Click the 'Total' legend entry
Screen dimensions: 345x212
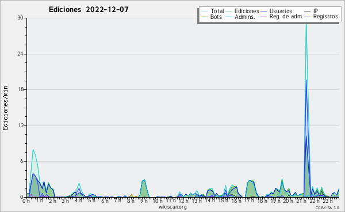[217, 11]
